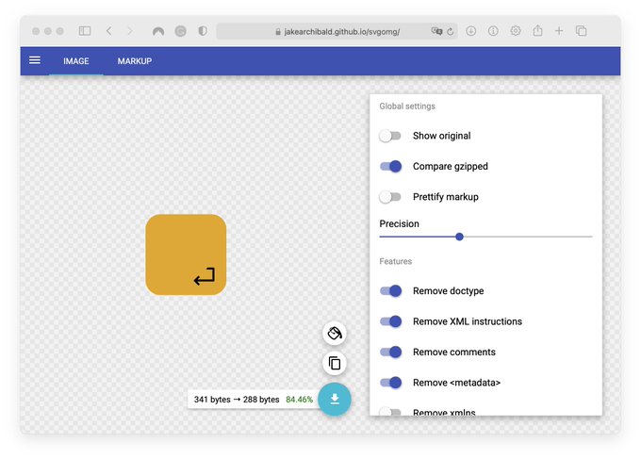The image size is (641, 459).
Task: Reload the page in Safari
Action: click(450, 31)
